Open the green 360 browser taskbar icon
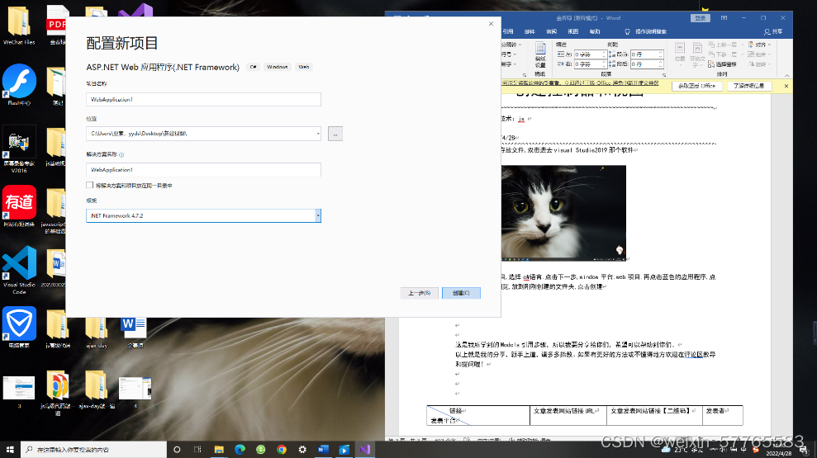 coord(260,450)
